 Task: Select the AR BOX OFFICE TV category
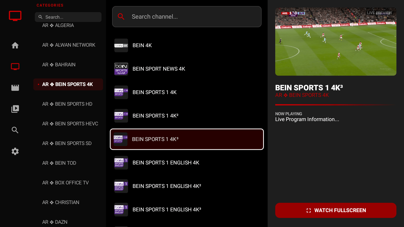tap(68, 183)
